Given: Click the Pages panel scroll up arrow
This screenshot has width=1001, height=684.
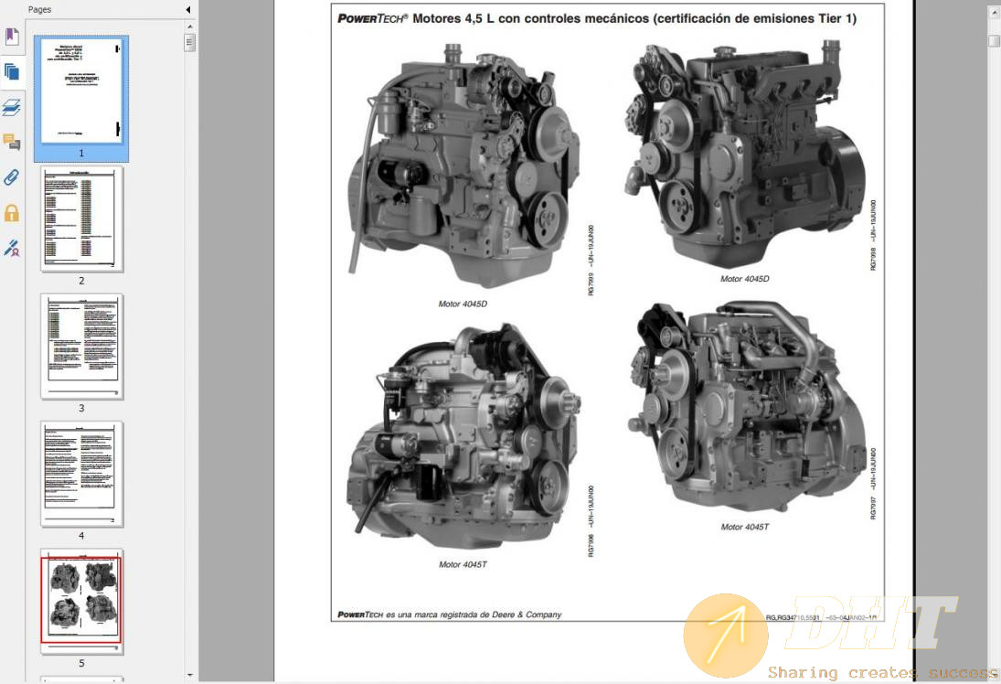Looking at the screenshot, I should [x=189, y=27].
